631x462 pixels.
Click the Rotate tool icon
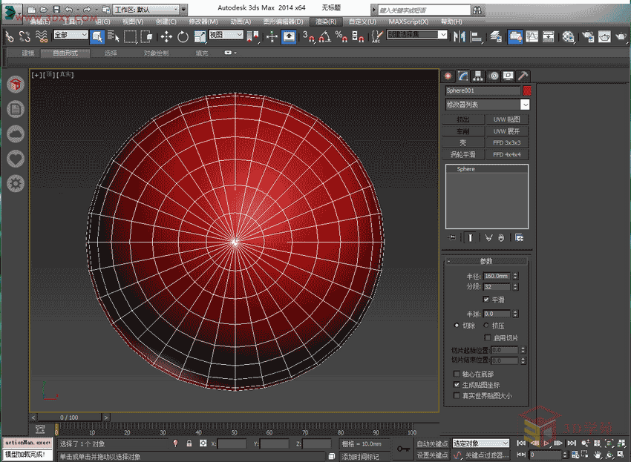coord(183,36)
